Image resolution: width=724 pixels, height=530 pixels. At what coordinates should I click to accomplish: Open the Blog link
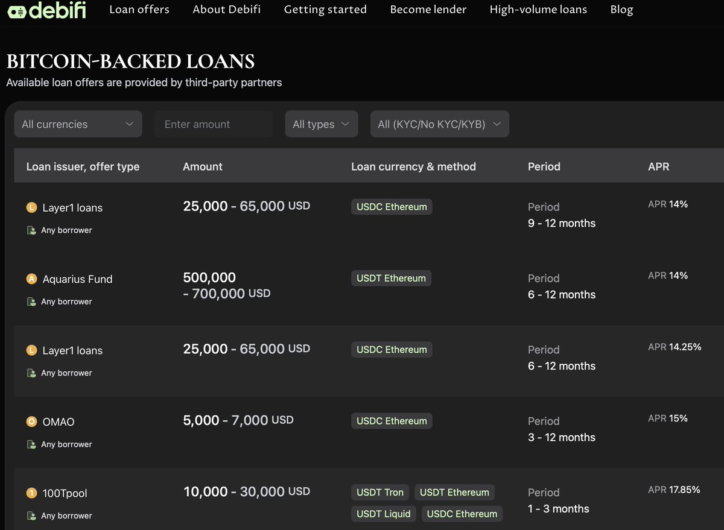point(621,10)
